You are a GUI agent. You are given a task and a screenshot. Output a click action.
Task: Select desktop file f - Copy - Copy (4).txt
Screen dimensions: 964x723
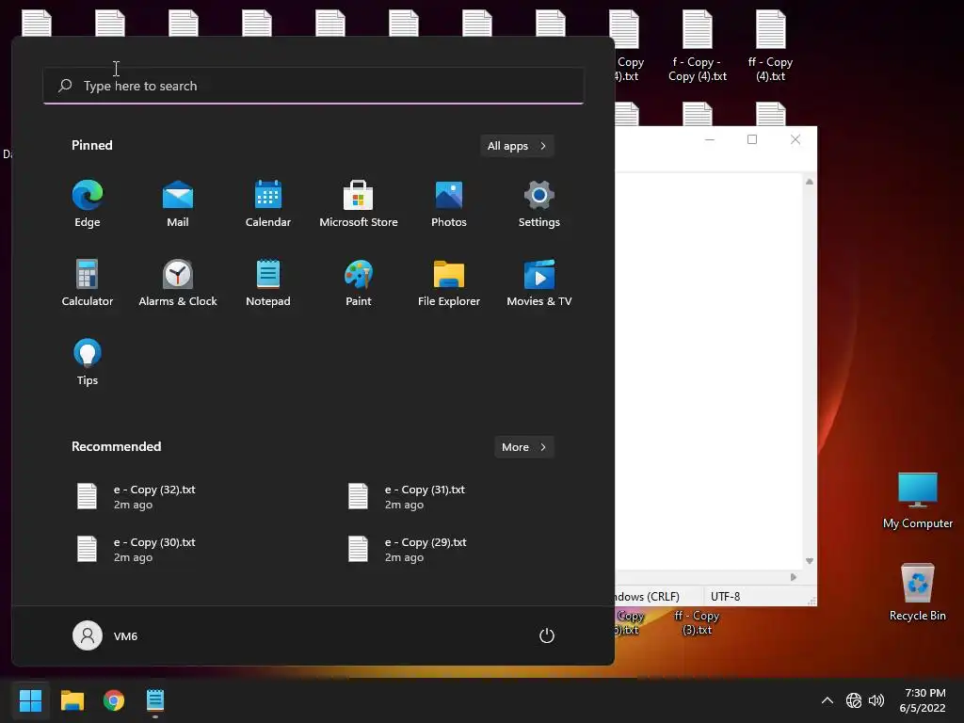pos(698,46)
